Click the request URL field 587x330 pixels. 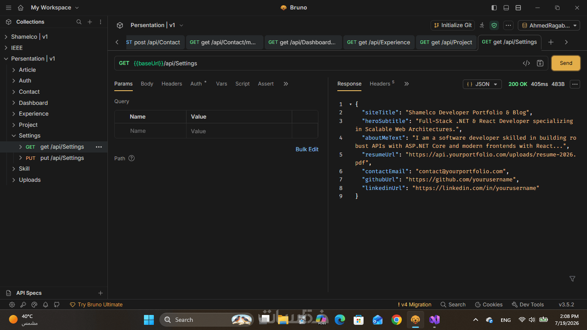click(318, 63)
